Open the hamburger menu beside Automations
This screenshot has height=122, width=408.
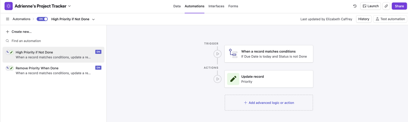(7, 19)
